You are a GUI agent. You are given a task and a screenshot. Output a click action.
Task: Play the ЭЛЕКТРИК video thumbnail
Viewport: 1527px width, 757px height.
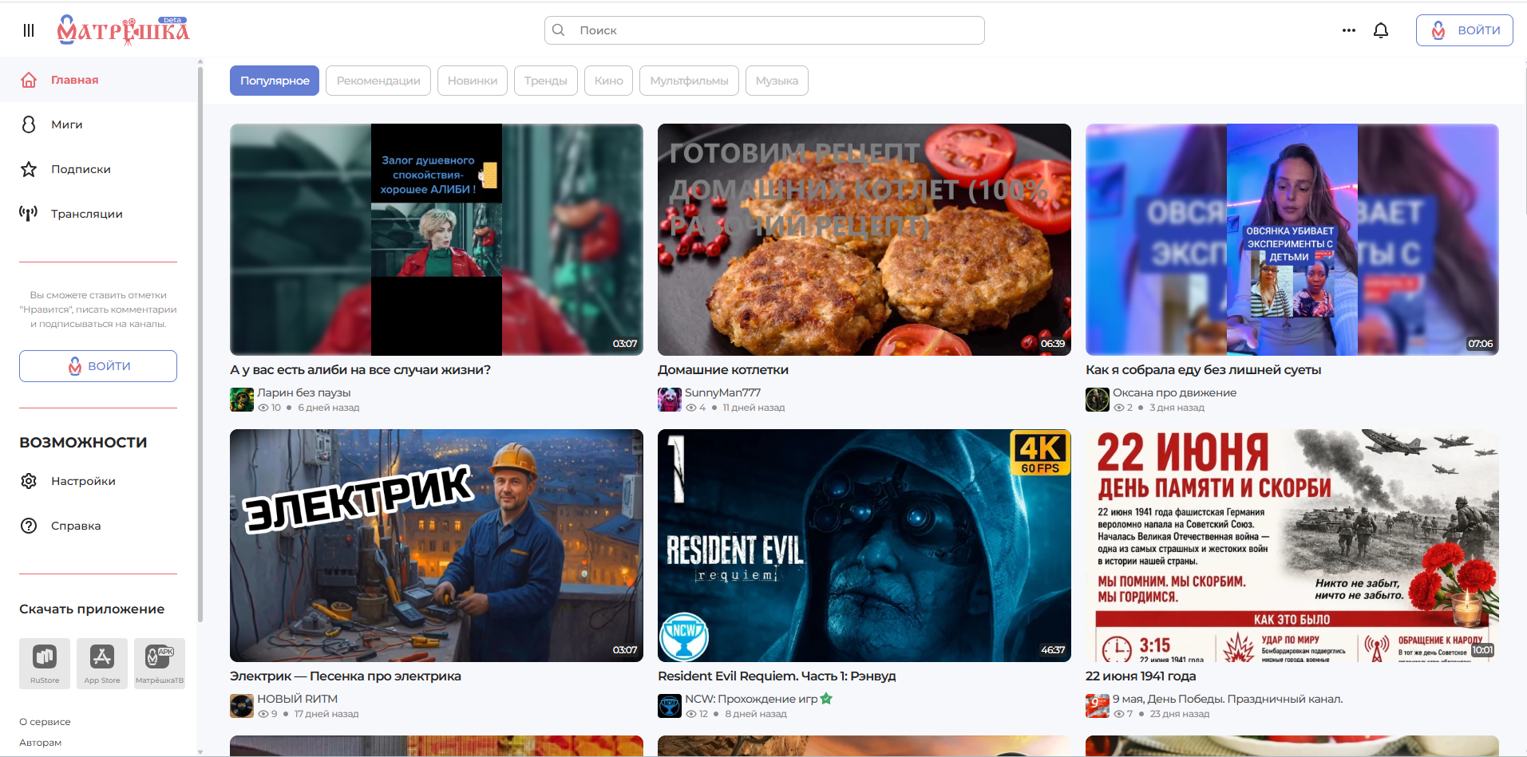point(437,546)
